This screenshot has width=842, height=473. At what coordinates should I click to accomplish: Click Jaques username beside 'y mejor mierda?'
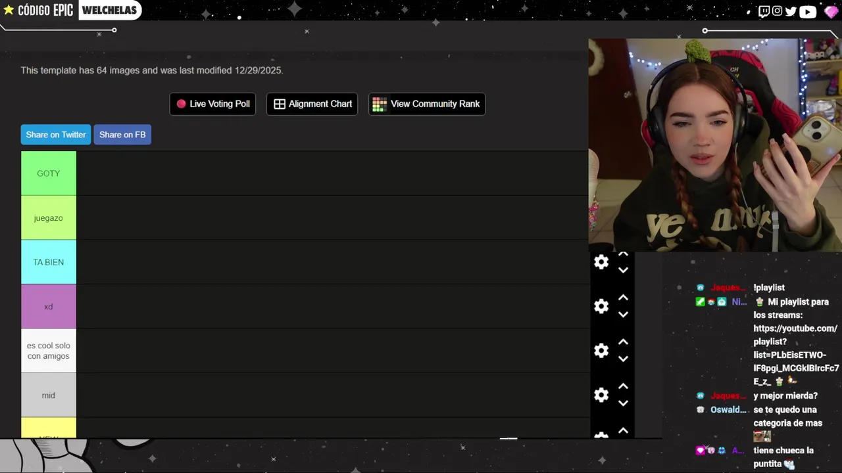click(728, 396)
